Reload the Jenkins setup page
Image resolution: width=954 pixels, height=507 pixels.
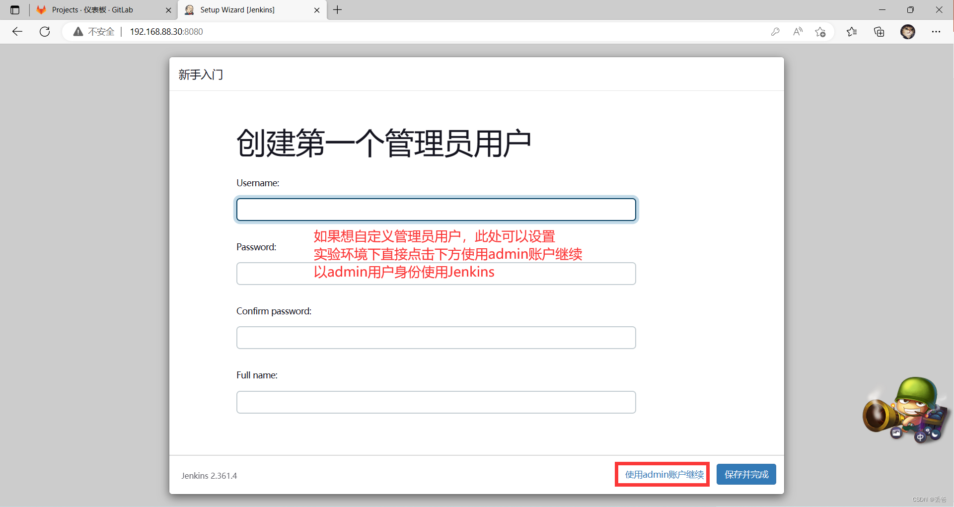(x=45, y=32)
